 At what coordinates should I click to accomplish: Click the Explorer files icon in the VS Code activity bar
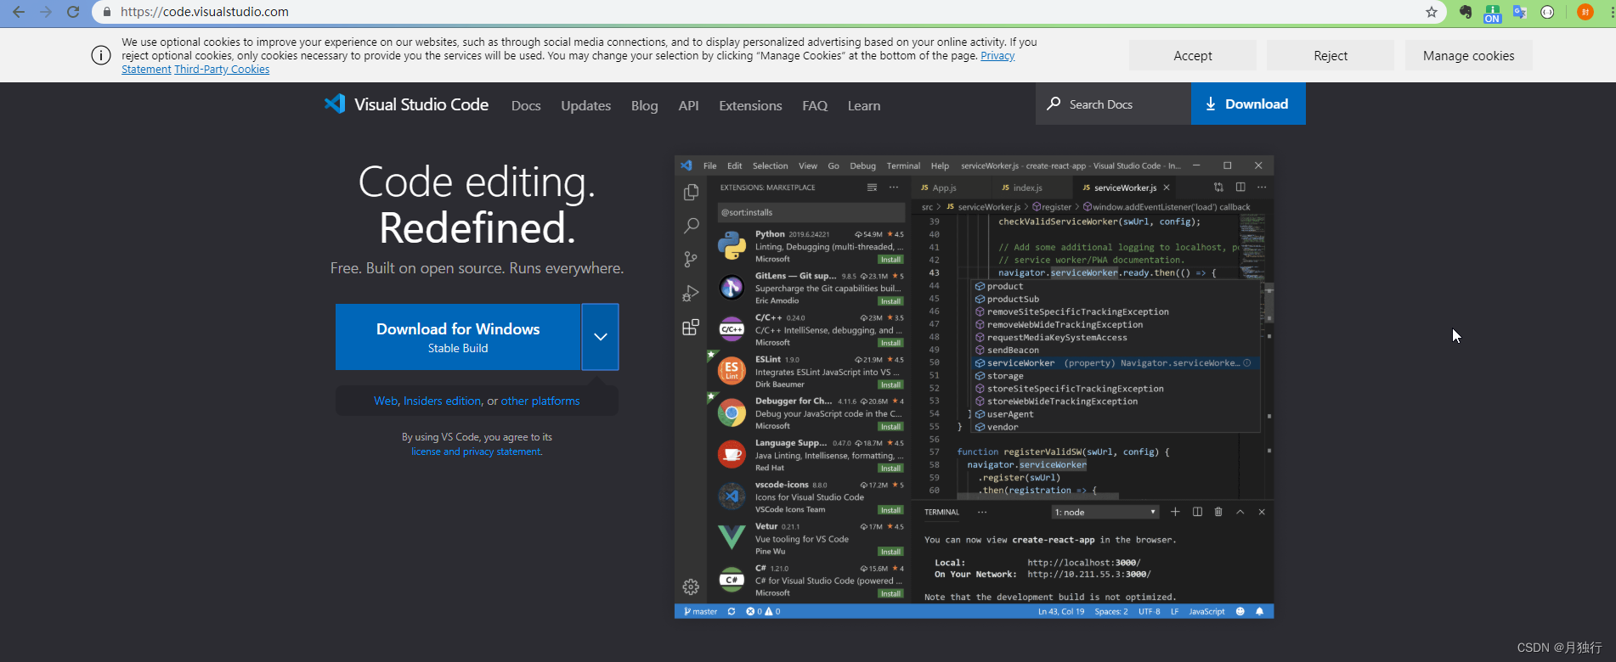[x=691, y=193]
